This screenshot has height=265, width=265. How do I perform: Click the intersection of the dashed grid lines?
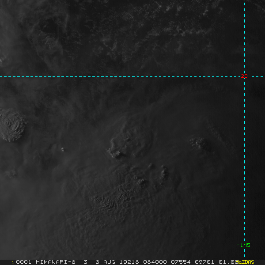(245, 76)
